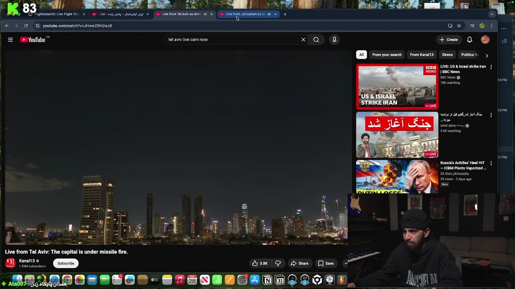Viewport: 515px width, 289px height.
Task: Open the YouTube account avatar menu
Action: (485, 39)
